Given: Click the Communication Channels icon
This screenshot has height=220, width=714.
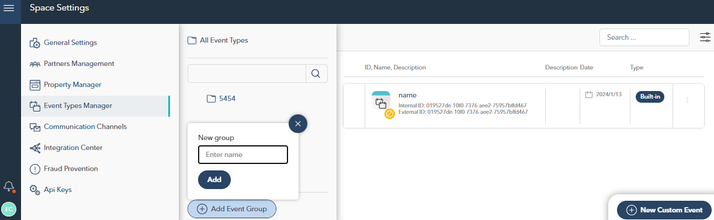Looking at the screenshot, I should [34, 127].
